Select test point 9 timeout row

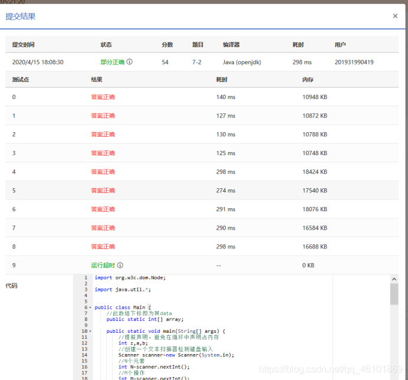point(202,265)
